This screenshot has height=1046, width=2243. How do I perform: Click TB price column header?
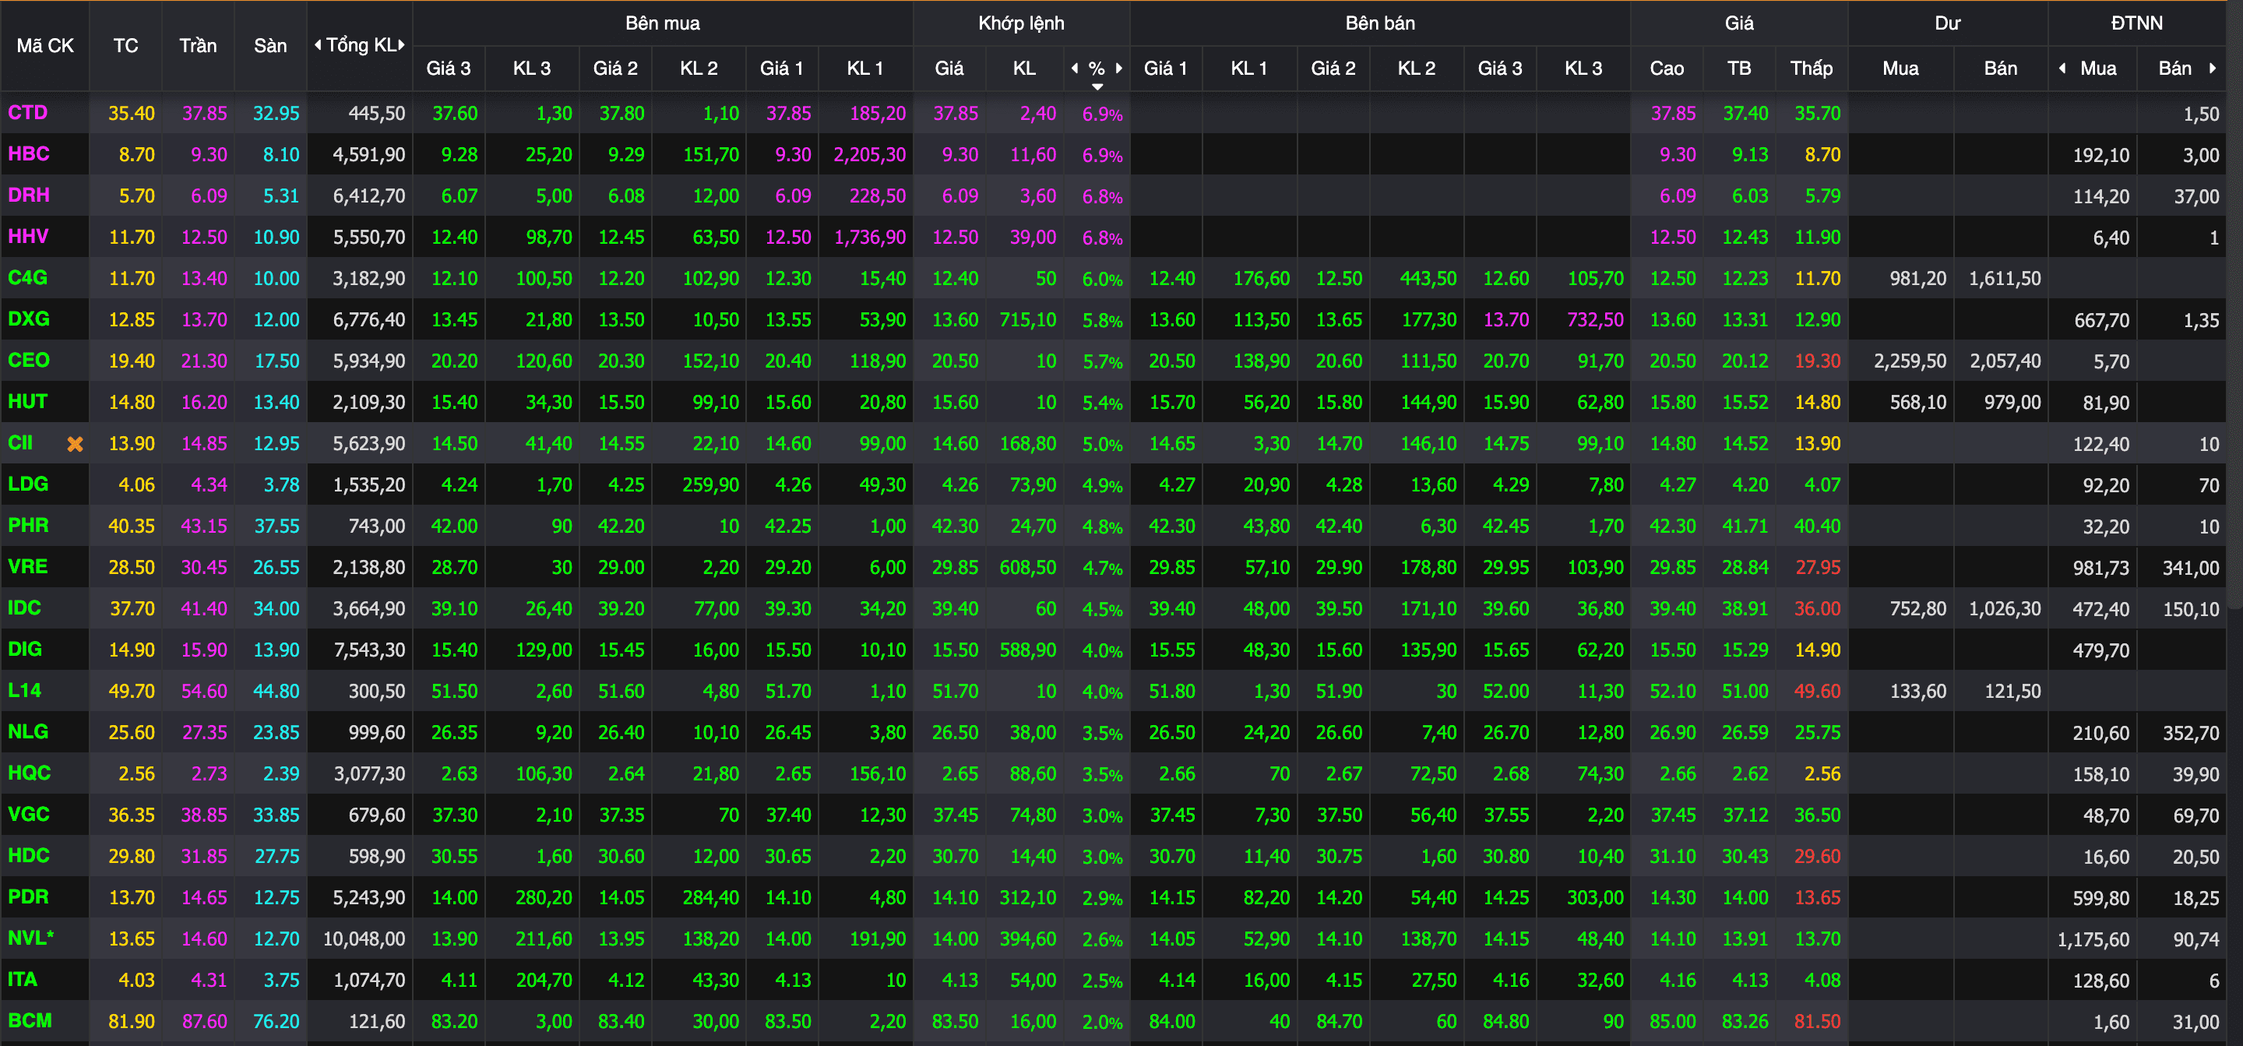click(x=1739, y=68)
